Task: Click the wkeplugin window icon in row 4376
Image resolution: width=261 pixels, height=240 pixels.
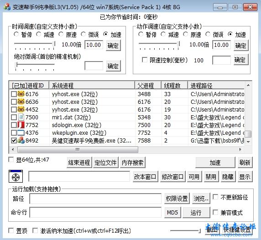Action: tap(21, 133)
